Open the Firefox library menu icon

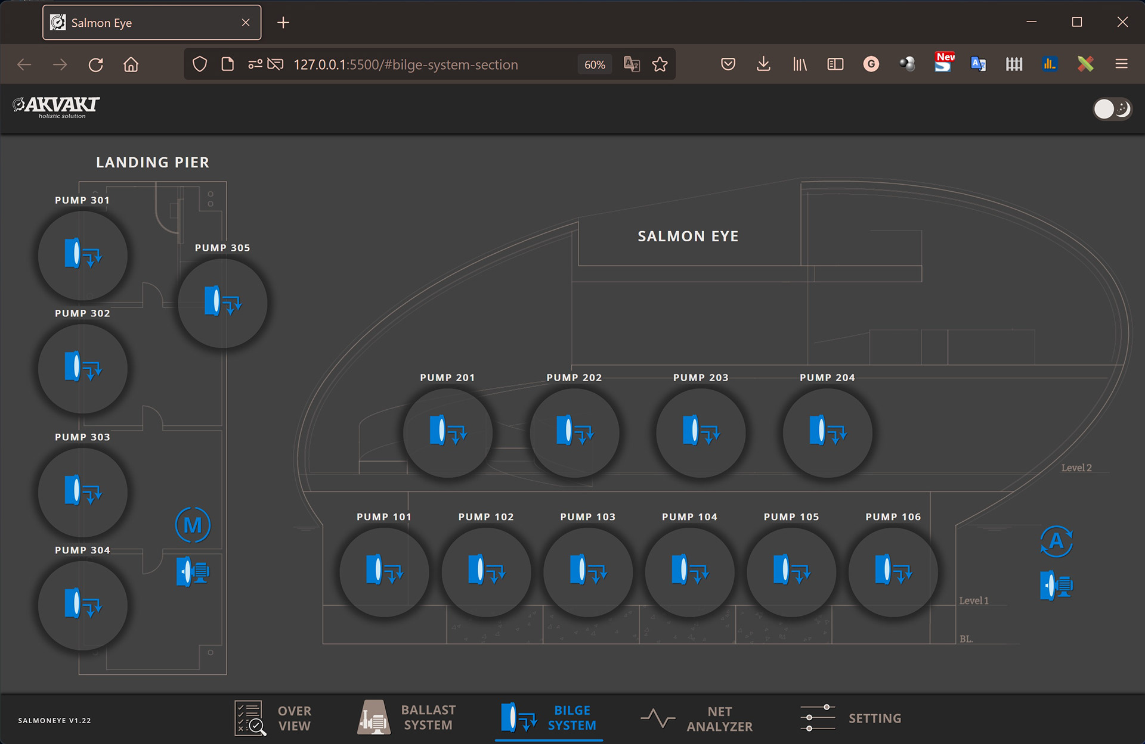click(799, 64)
